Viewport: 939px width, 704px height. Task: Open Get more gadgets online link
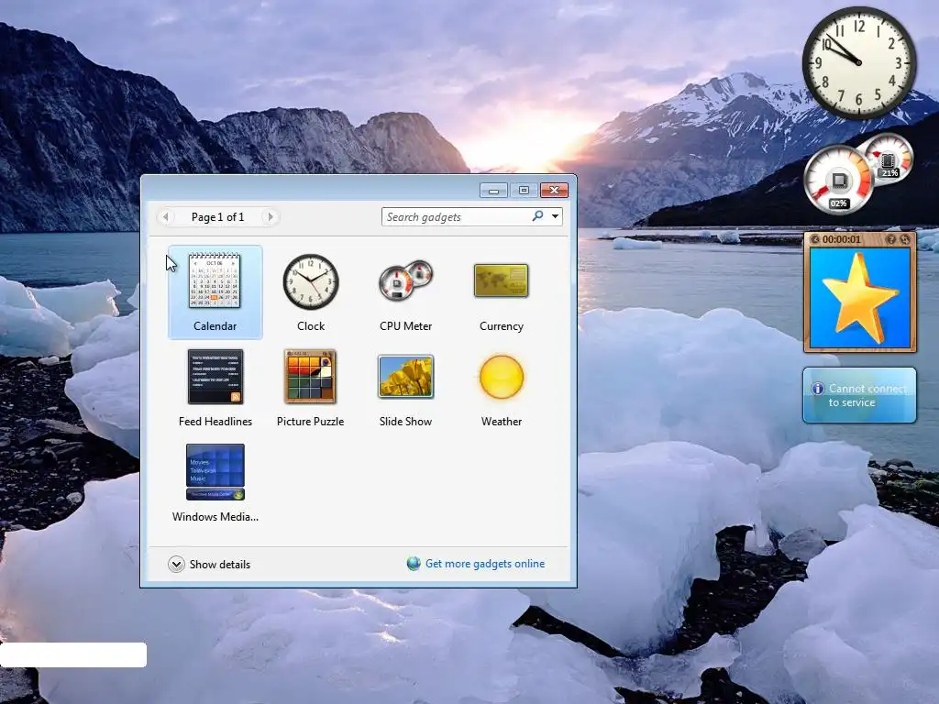coord(484,564)
